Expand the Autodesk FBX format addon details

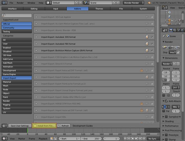point(36,44)
